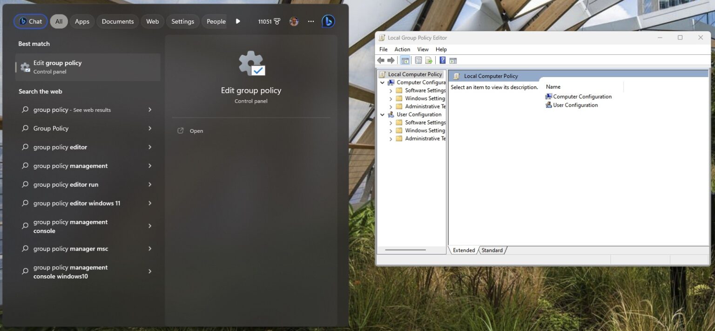Click the search suggestion group policy editor windows 11

coord(76,203)
